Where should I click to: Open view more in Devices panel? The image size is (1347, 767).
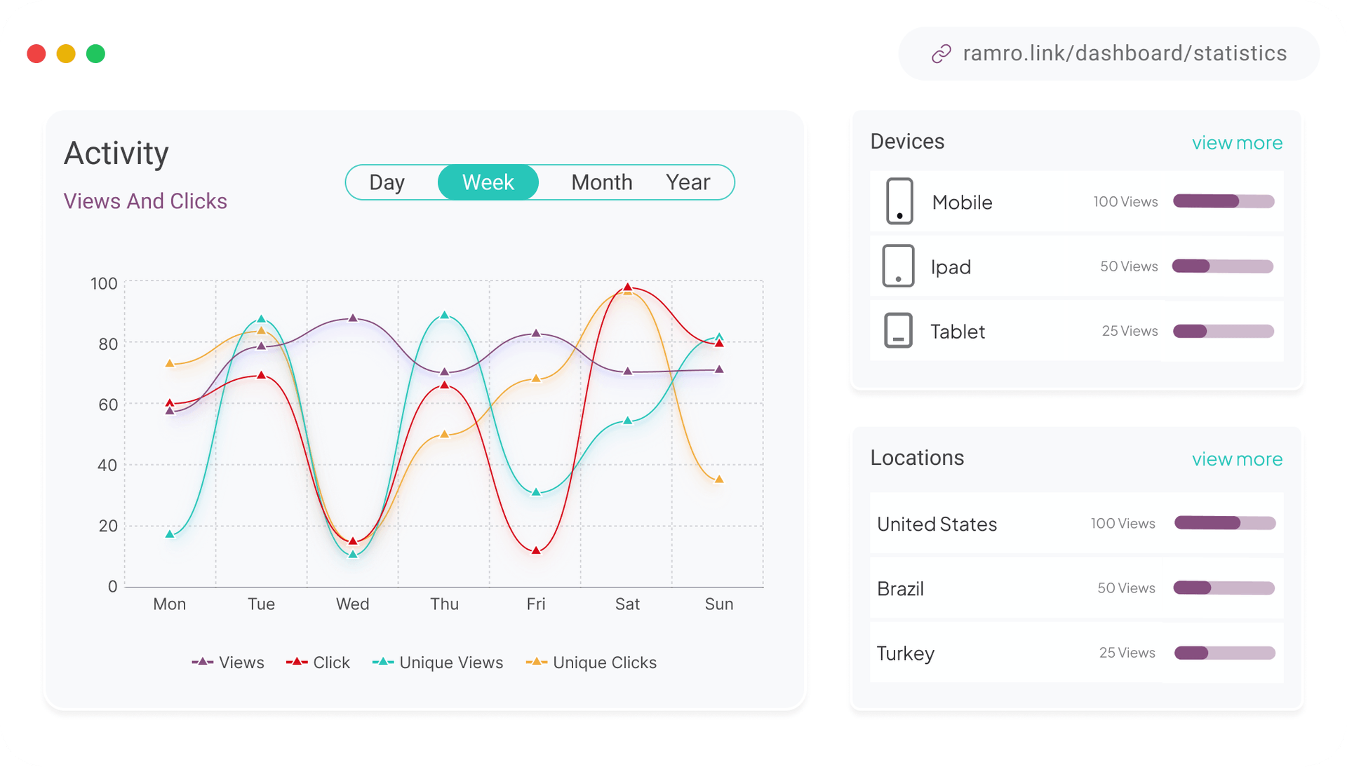tap(1237, 143)
